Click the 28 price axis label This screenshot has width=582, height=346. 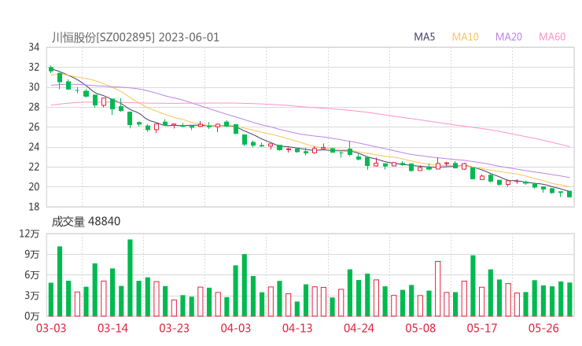pos(34,107)
